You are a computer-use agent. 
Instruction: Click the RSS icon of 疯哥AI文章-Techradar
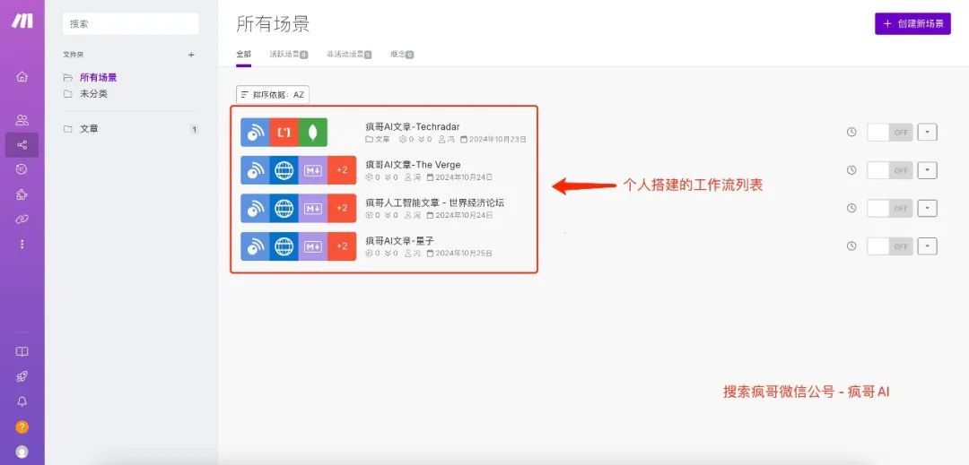click(x=255, y=133)
